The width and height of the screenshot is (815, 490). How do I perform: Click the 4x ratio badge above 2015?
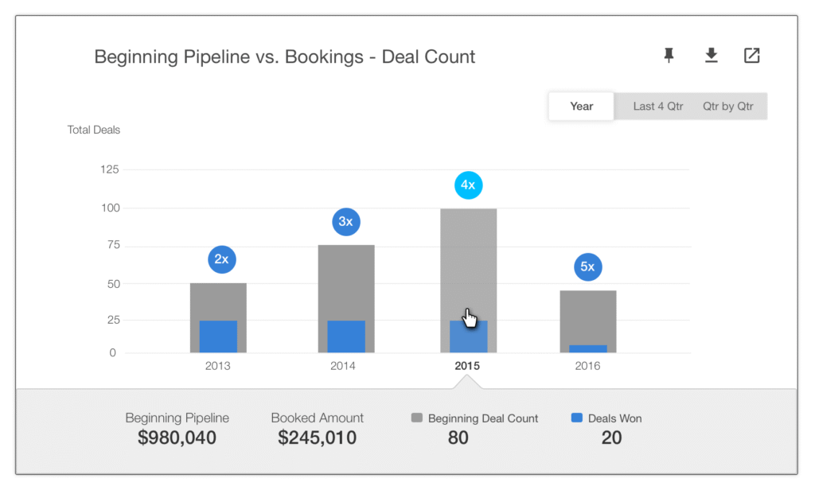468,185
